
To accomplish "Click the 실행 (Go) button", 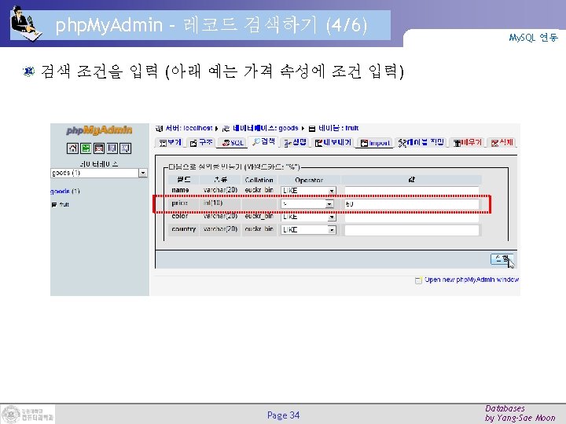I will point(502,258).
